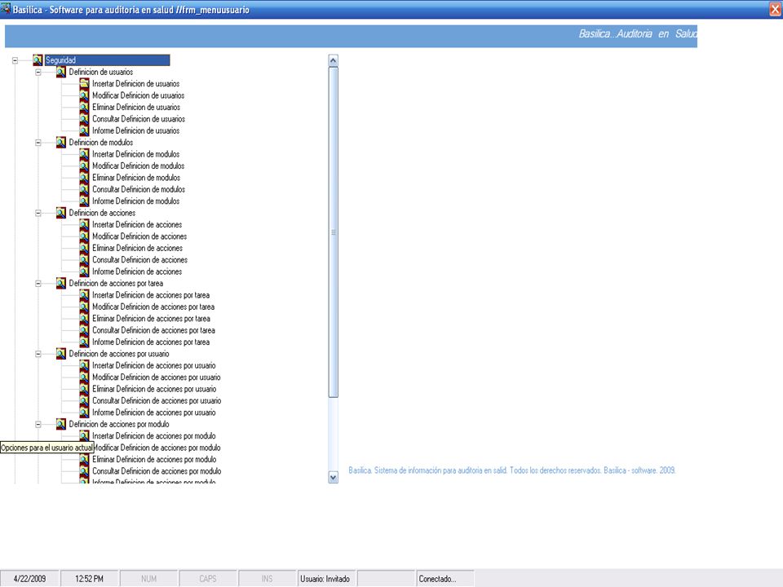The height and width of the screenshot is (587, 783).
Task: Close the Basilica window
Action: pyautogui.click(x=775, y=10)
